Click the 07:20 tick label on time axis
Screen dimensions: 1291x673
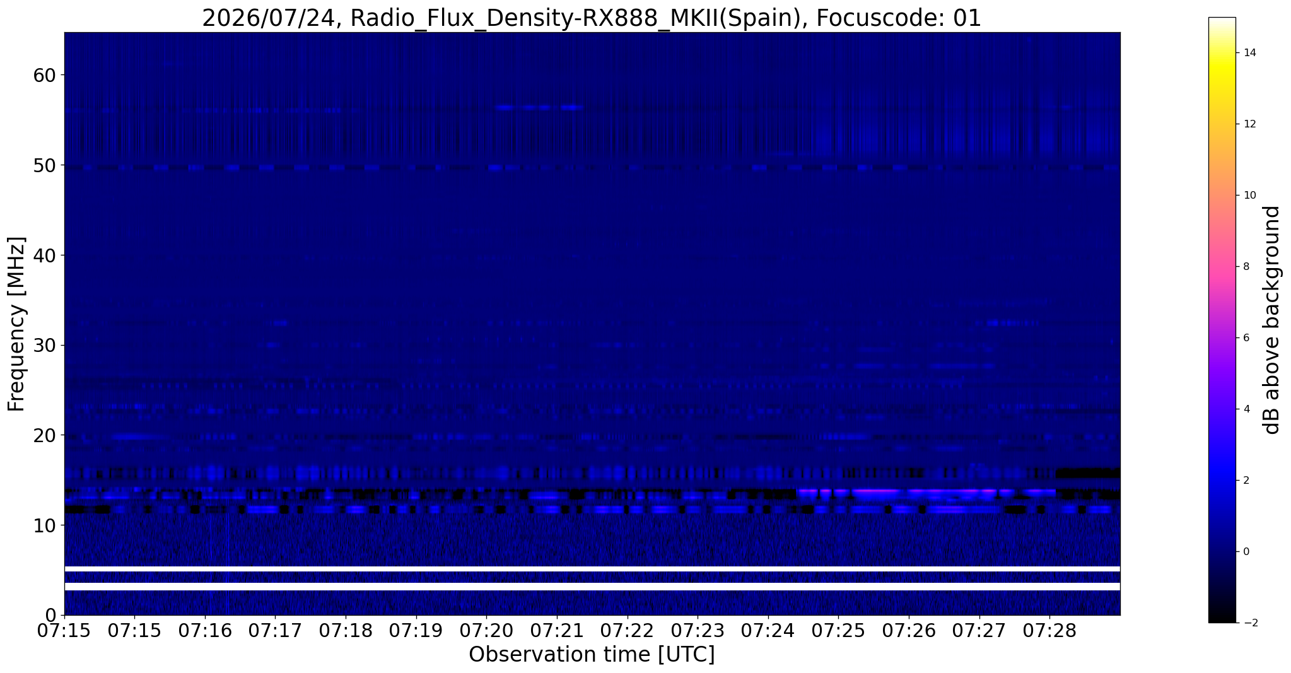click(x=486, y=631)
